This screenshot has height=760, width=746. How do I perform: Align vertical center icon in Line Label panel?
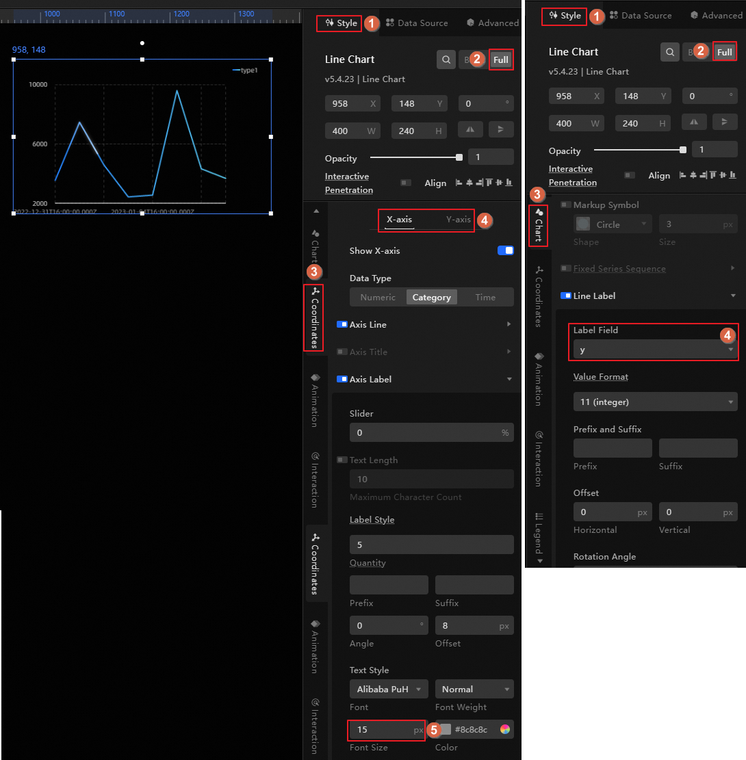pos(723,175)
